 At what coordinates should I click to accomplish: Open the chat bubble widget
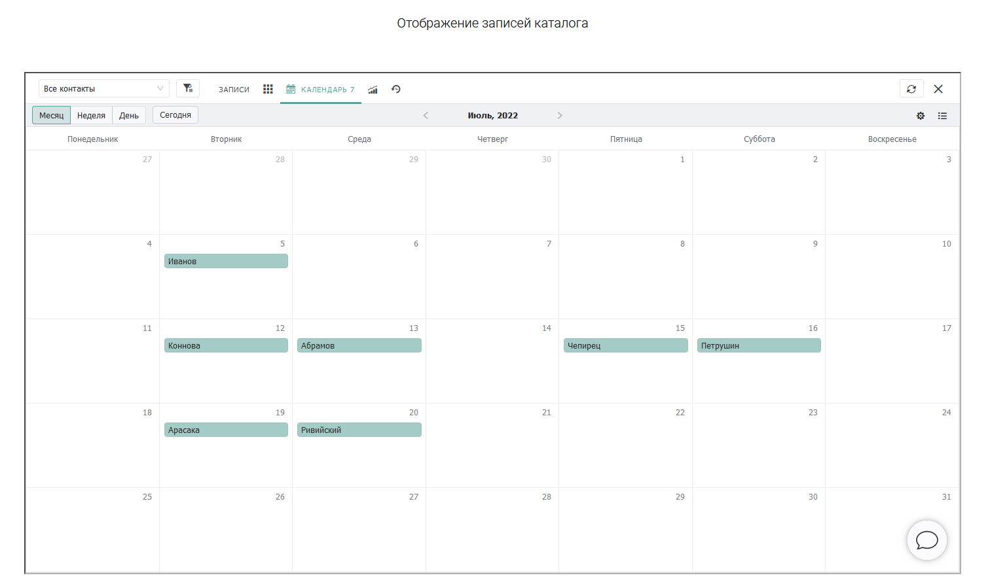pos(927,540)
